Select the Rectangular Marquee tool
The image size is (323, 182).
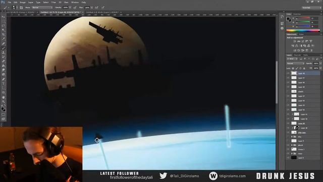point(4,21)
